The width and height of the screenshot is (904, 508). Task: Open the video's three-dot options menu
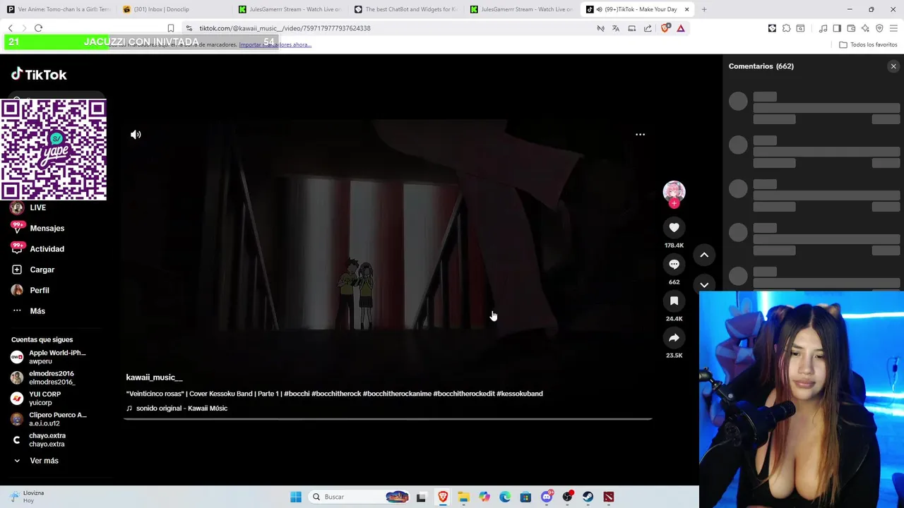pyautogui.click(x=640, y=135)
